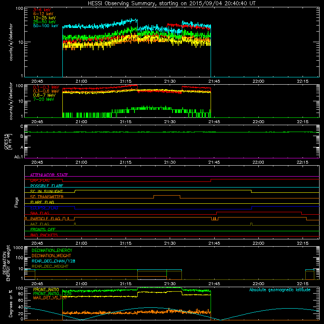Click the 0.8-7 MeV legend entry

pos(44,95)
